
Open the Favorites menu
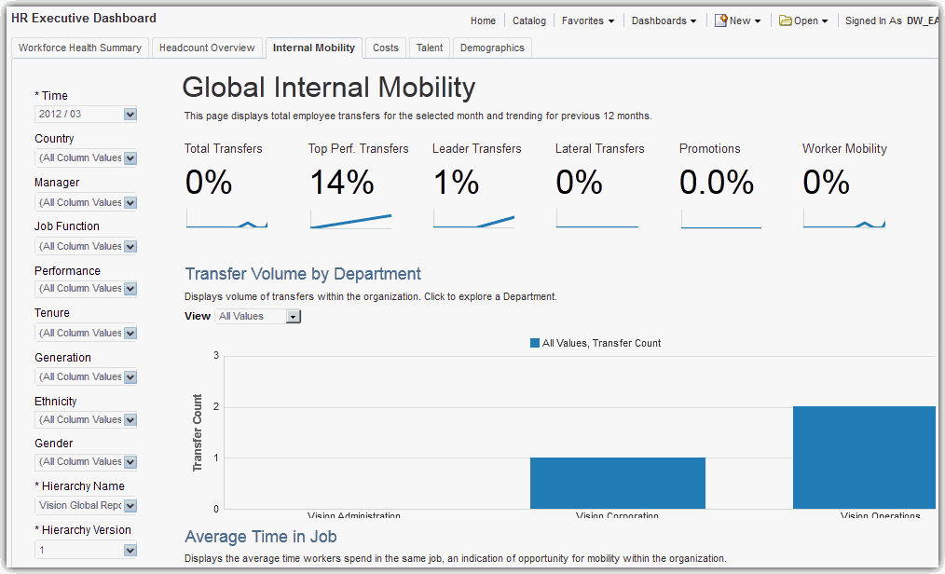(x=587, y=20)
